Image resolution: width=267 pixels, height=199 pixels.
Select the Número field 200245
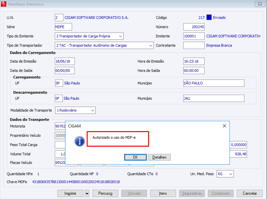coord(194,27)
